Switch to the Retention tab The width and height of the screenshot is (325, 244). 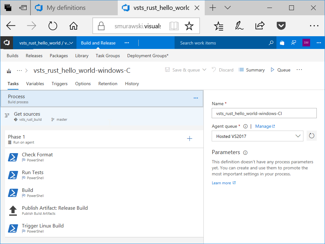point(108,84)
